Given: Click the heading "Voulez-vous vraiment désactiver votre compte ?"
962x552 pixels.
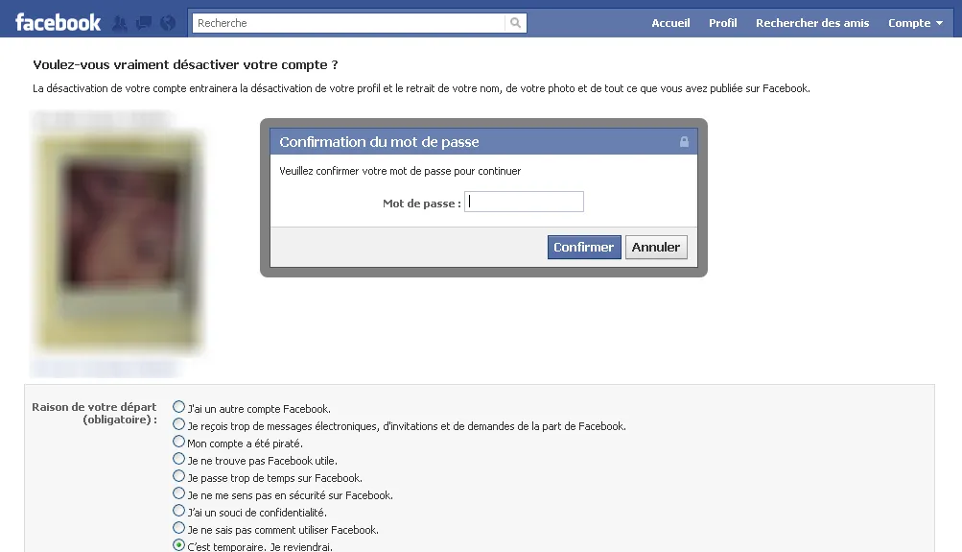Looking at the screenshot, I should coord(185,64).
